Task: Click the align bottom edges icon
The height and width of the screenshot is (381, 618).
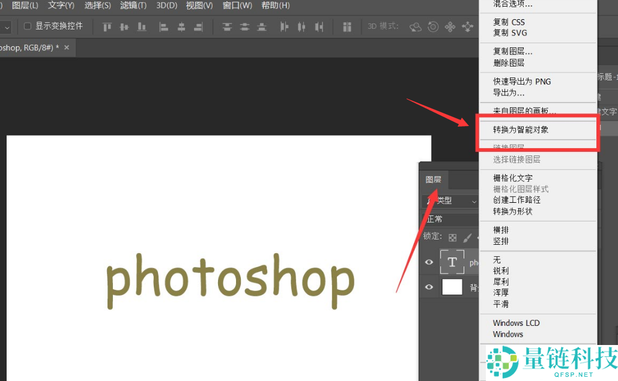Action: (142, 27)
